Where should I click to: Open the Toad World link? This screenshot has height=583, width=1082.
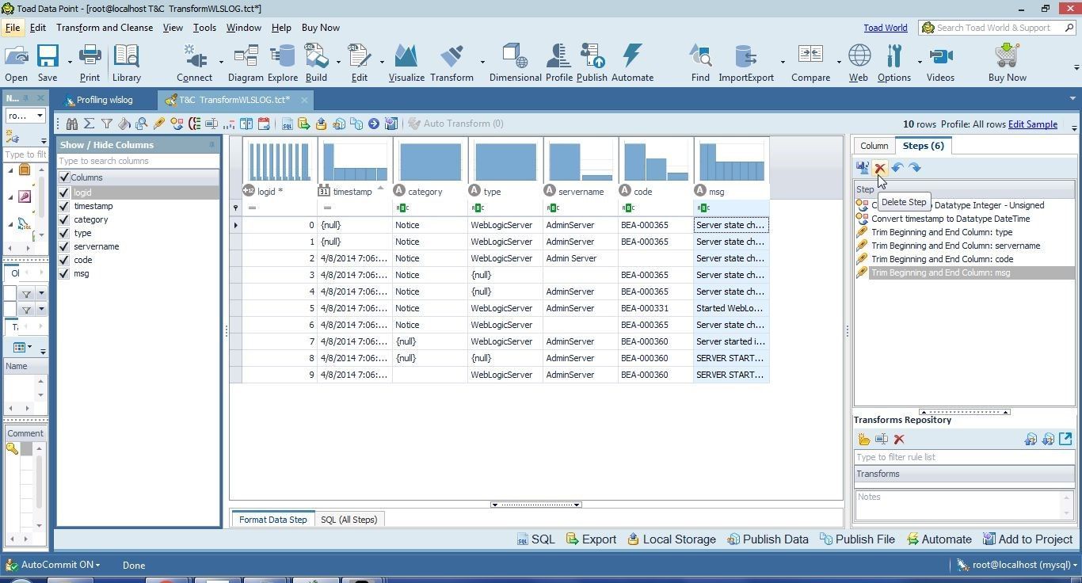[x=886, y=28]
